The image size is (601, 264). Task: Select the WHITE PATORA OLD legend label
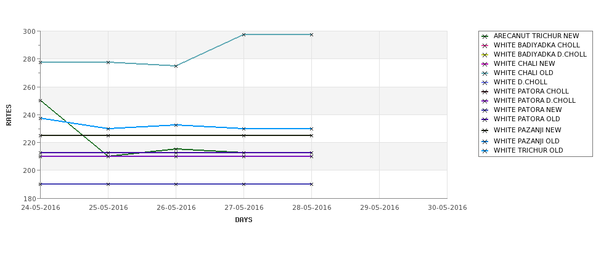point(527,119)
